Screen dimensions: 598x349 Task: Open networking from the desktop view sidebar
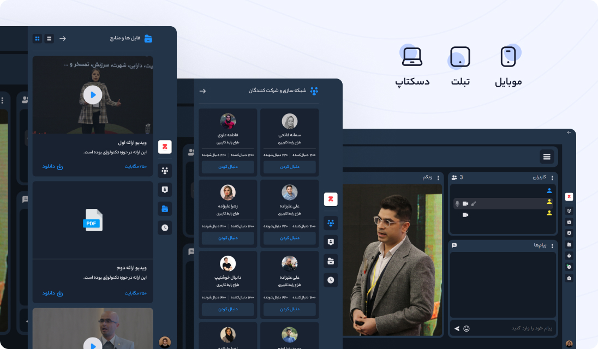point(569,210)
